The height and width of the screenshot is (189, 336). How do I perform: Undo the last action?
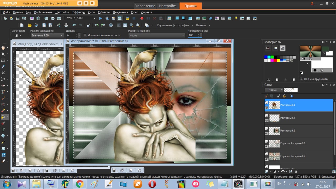pos(74,25)
